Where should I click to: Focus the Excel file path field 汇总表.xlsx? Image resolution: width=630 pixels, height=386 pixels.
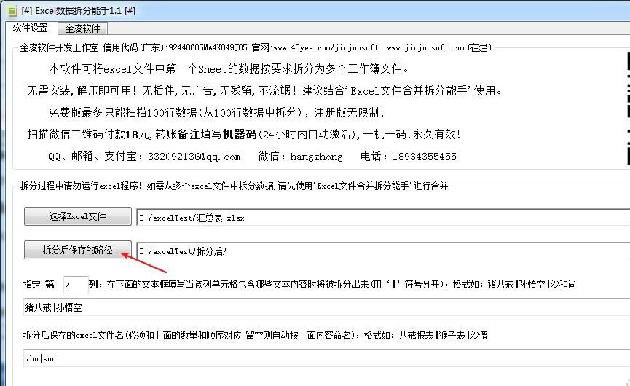tap(383, 218)
